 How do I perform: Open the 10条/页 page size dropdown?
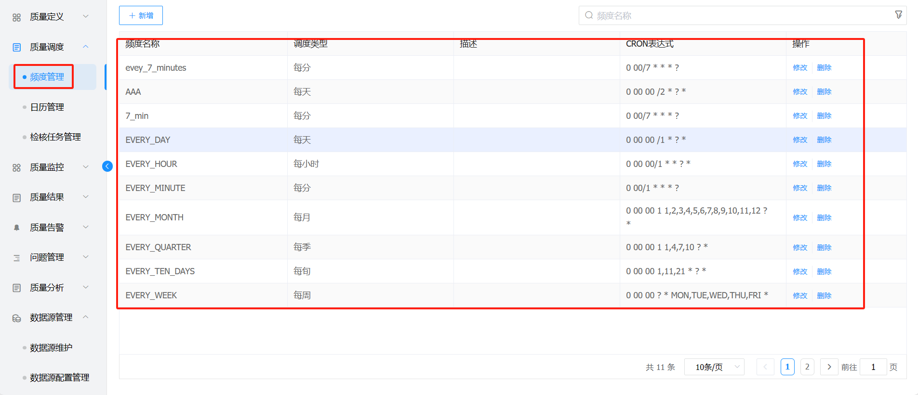click(x=714, y=367)
